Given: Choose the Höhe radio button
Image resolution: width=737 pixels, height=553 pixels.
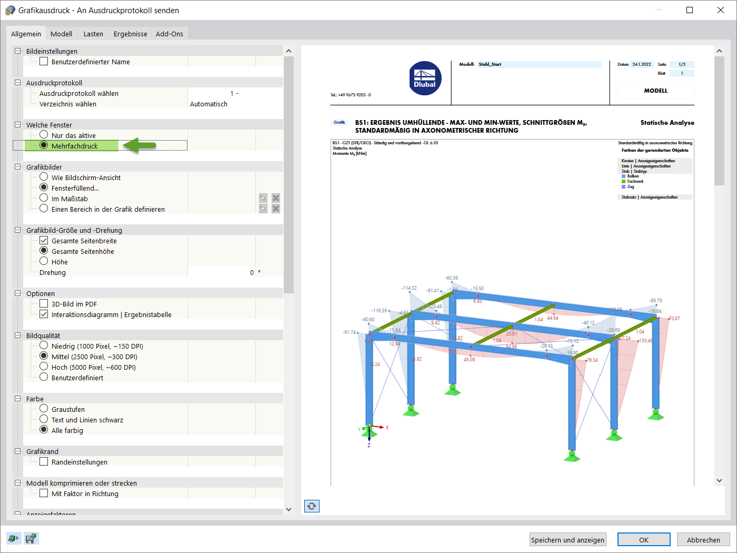Looking at the screenshot, I should tap(44, 261).
